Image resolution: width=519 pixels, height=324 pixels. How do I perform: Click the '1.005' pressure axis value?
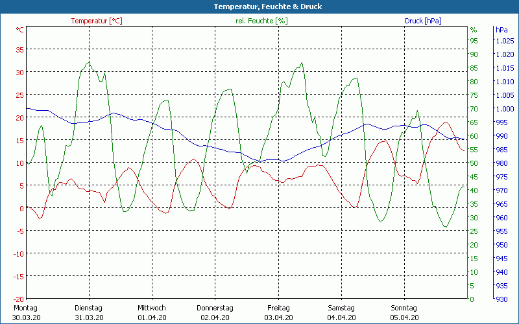505,95
